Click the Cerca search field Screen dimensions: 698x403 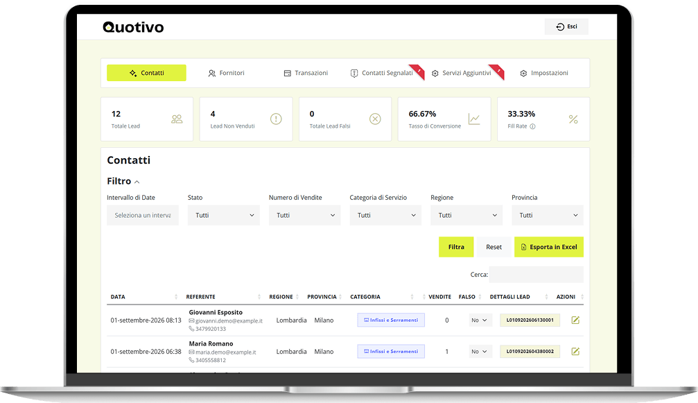(536, 274)
